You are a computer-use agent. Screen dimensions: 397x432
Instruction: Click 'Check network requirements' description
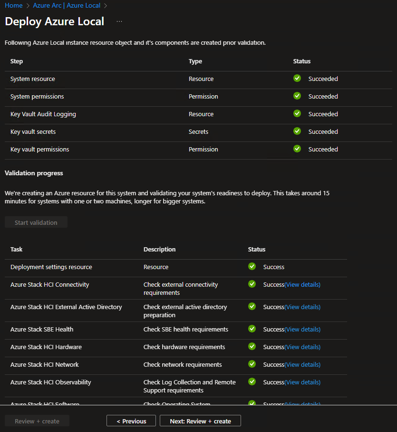pos(183,364)
